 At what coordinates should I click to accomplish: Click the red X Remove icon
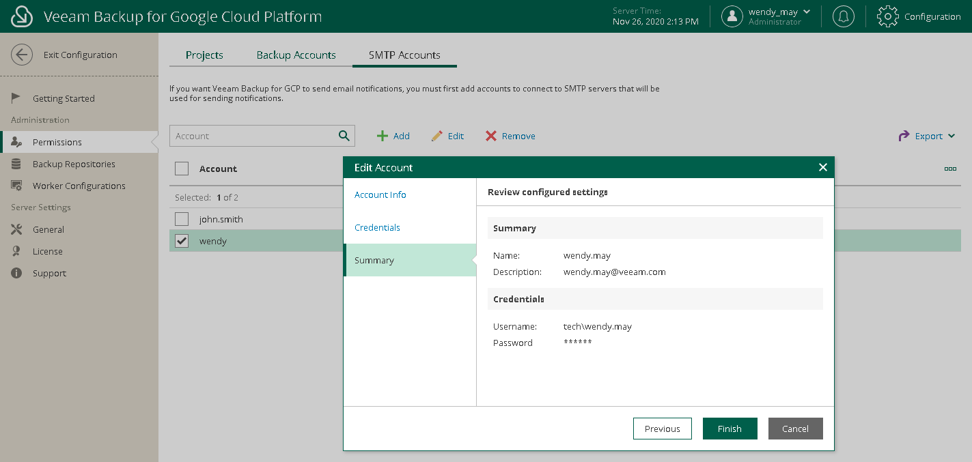tap(491, 136)
